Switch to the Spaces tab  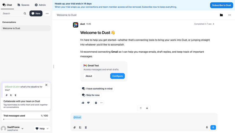[23, 5]
